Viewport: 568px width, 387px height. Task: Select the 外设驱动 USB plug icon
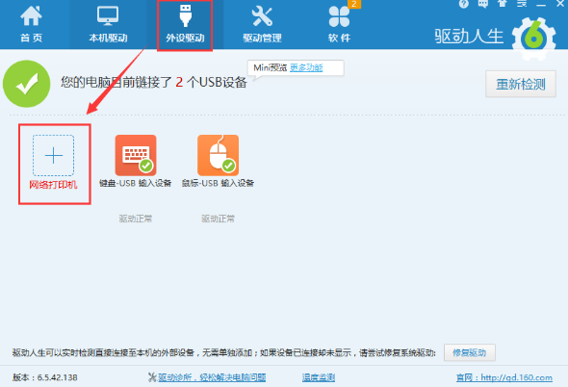(x=185, y=16)
